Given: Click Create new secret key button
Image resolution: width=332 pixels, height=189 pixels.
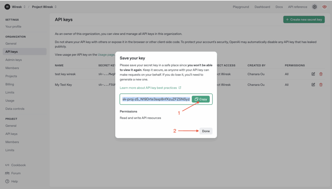Looking at the screenshot, I should (304, 19).
